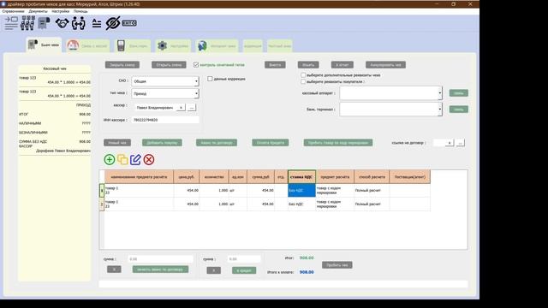Click the Полный расчет cell in row 1
Image resolution: width=548 pixels, height=308 pixels.
(x=372, y=190)
